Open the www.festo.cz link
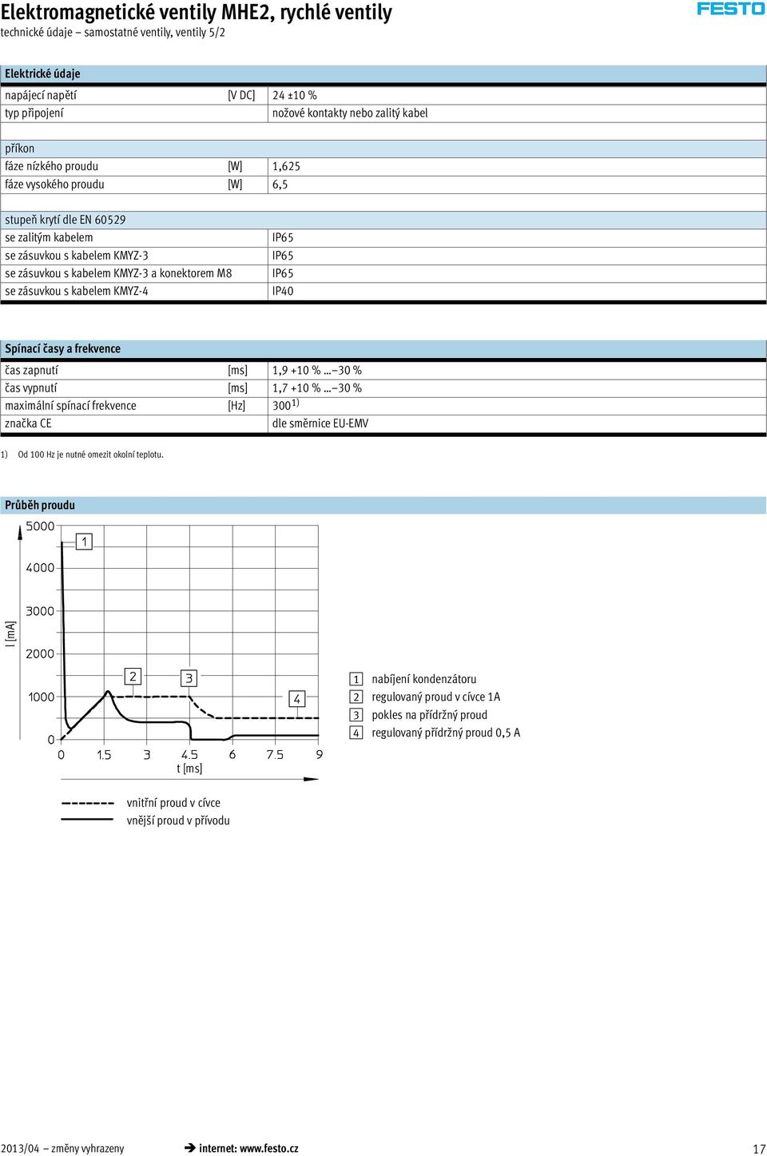The width and height of the screenshot is (767, 1156). coord(269,1148)
